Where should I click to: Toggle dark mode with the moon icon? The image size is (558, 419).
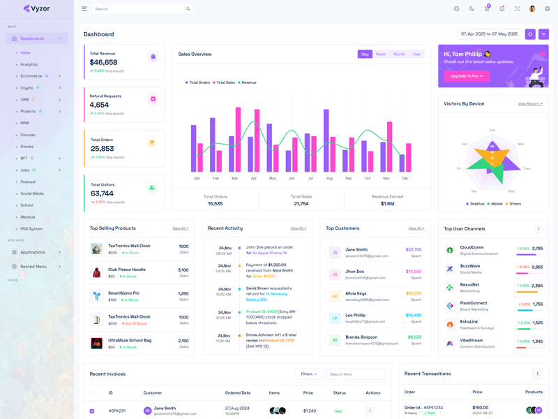click(x=472, y=9)
